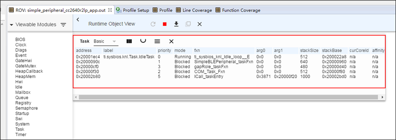
Task: Click the priority column header
Action: click(x=165, y=50)
